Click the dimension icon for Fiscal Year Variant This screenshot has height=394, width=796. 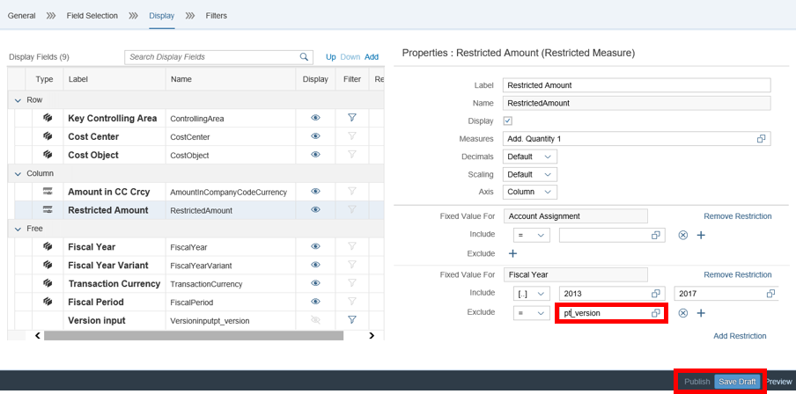pos(48,265)
